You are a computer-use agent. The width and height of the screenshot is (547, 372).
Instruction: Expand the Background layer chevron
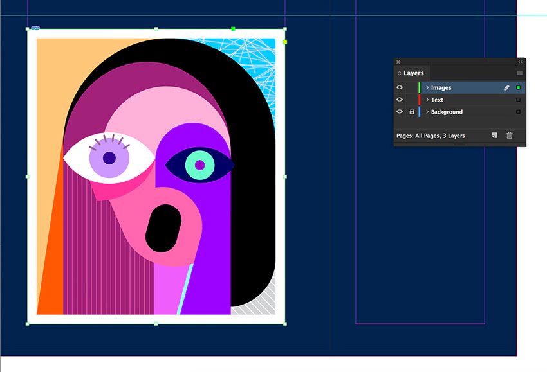click(x=427, y=112)
